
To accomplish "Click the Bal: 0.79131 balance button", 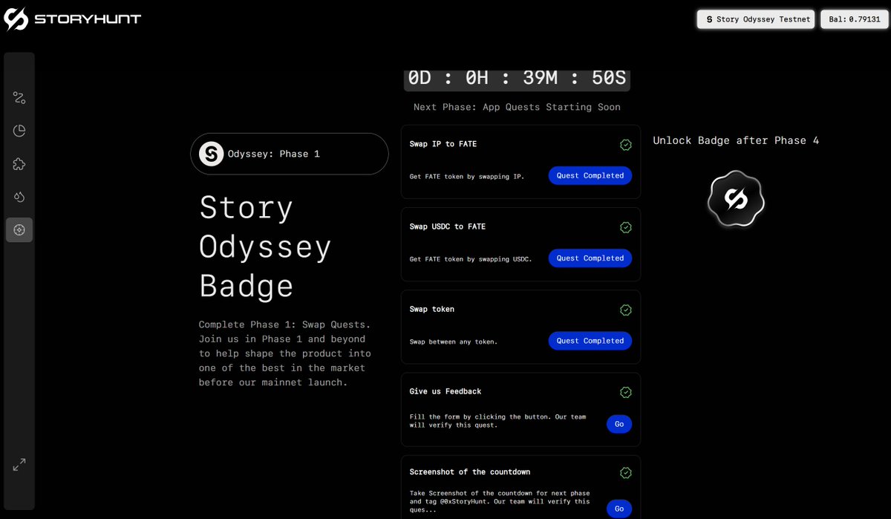I will pos(854,19).
